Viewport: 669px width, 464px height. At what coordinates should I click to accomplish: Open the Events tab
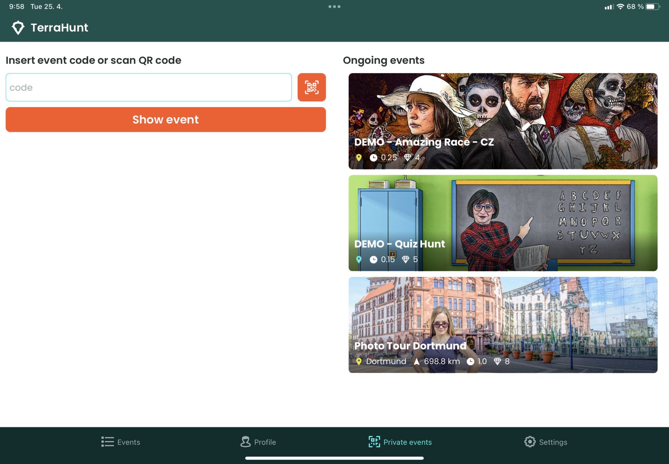[121, 442]
